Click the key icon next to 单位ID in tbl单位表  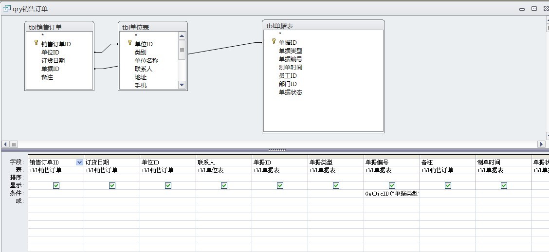click(130, 43)
